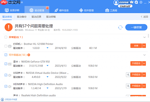Click the VIP crown icon
Screen dimensions: 150x102
131,2
